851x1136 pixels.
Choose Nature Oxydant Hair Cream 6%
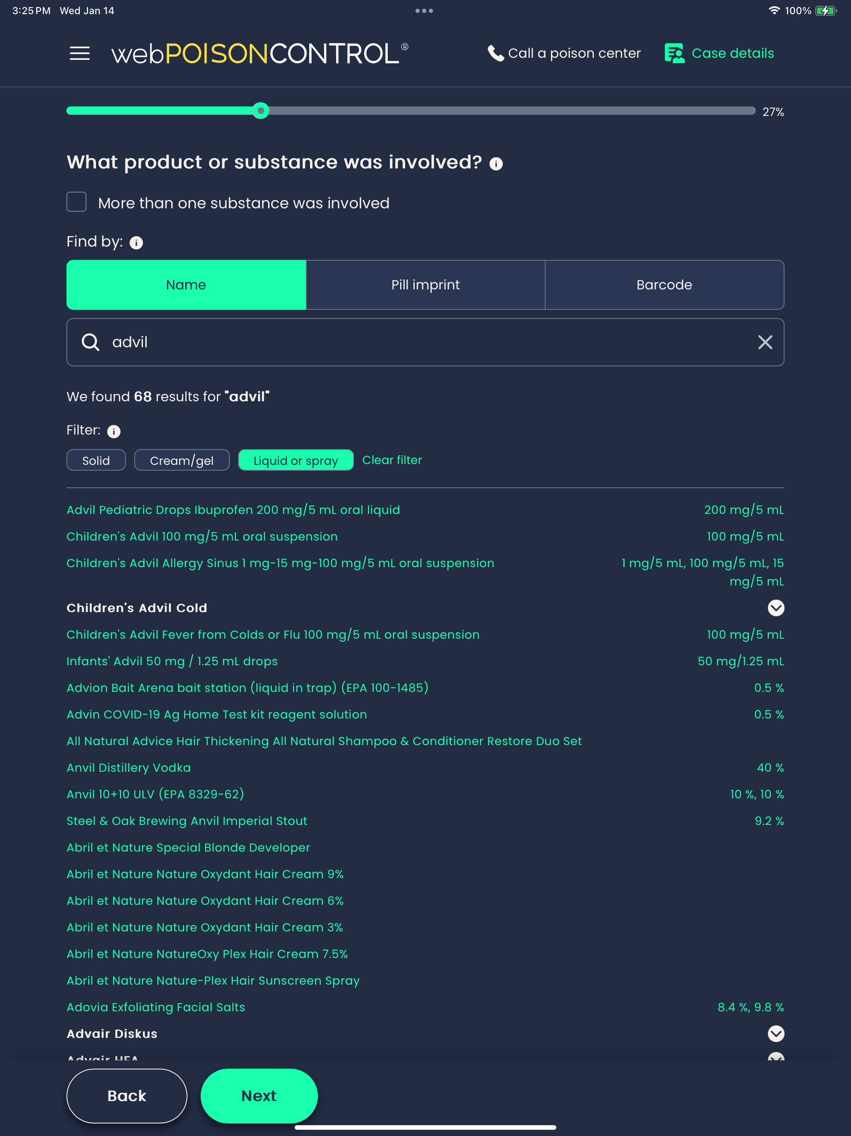pyautogui.click(x=205, y=901)
